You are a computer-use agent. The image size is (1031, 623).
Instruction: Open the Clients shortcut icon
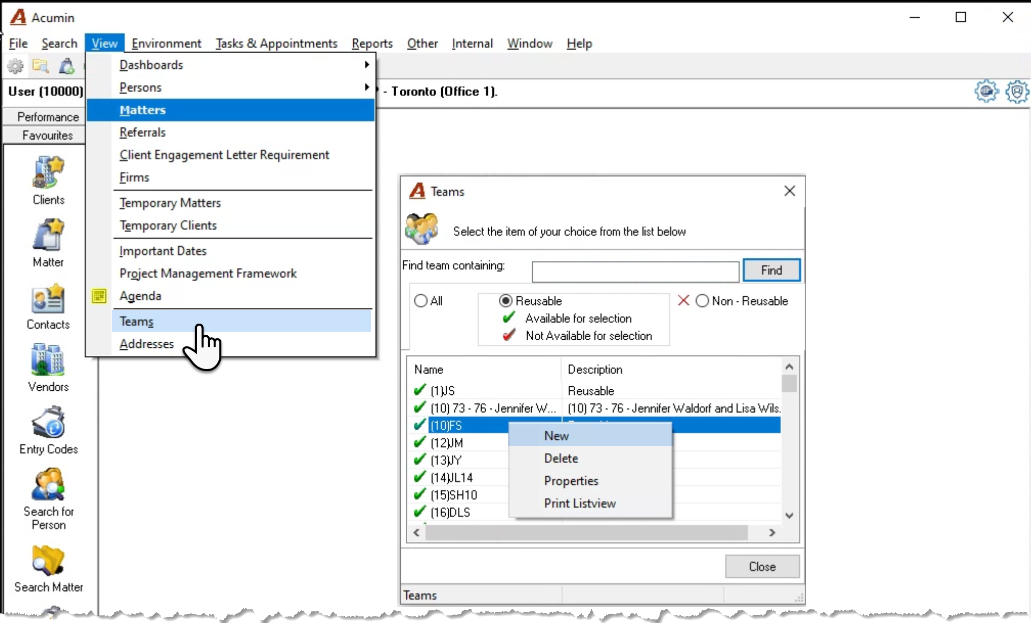click(x=49, y=173)
